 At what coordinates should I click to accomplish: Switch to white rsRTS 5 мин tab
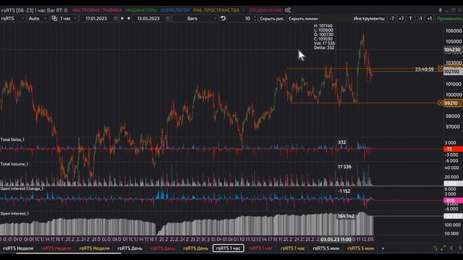[x=326, y=248]
